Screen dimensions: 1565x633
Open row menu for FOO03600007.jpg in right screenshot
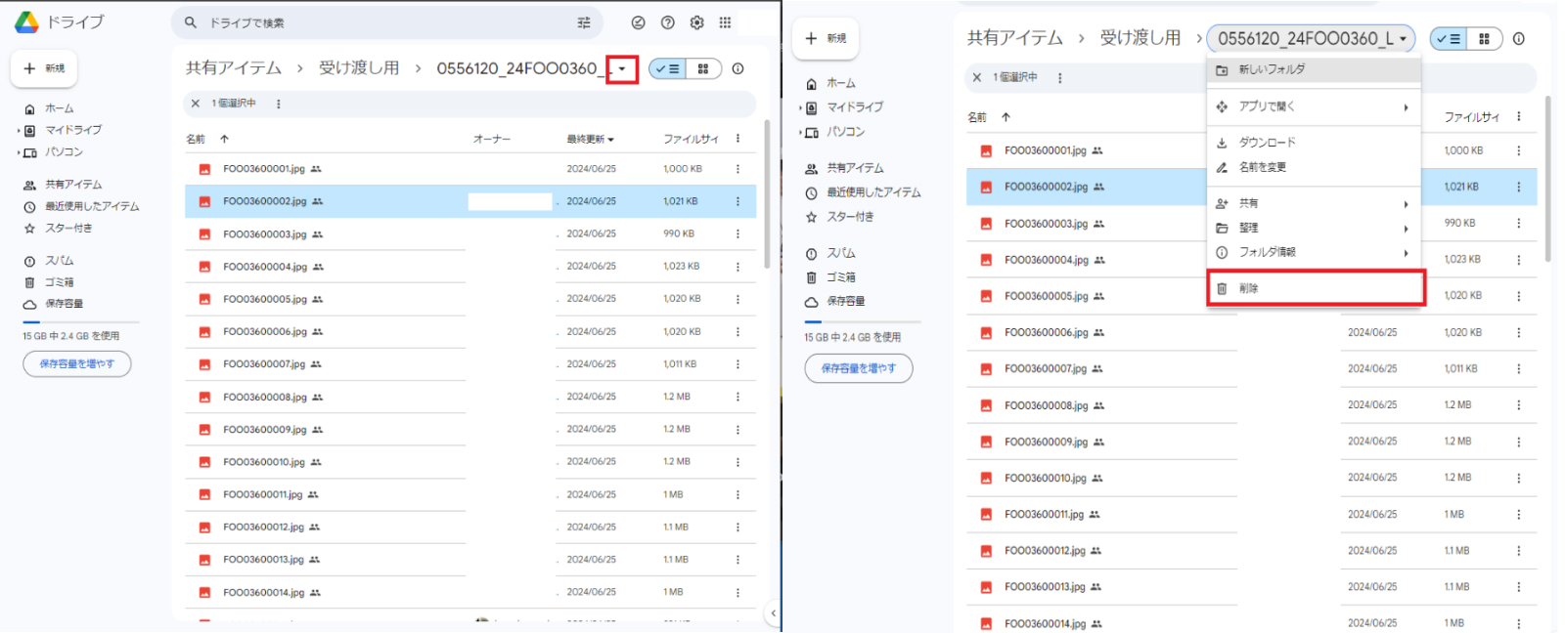click(x=1519, y=368)
